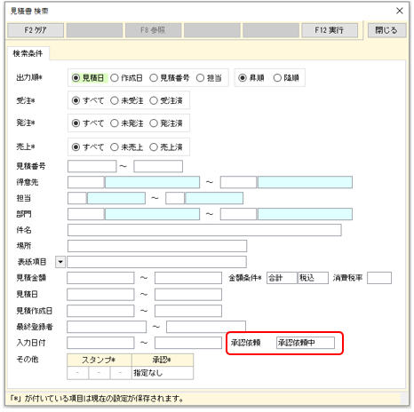
Task: Choose 昇順 sort direction
Action: click(x=251, y=78)
